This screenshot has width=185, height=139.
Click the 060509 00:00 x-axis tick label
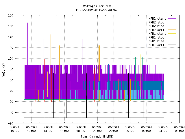pos(130,129)
